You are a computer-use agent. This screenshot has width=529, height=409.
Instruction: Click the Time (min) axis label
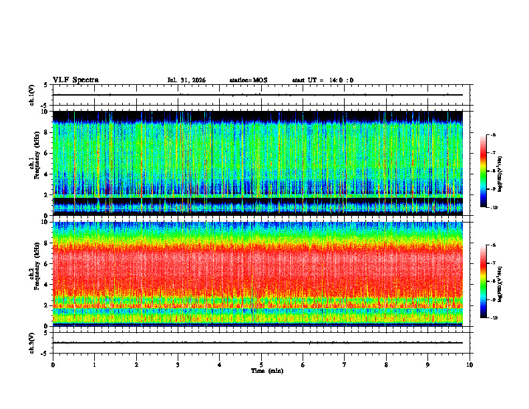[267, 371]
